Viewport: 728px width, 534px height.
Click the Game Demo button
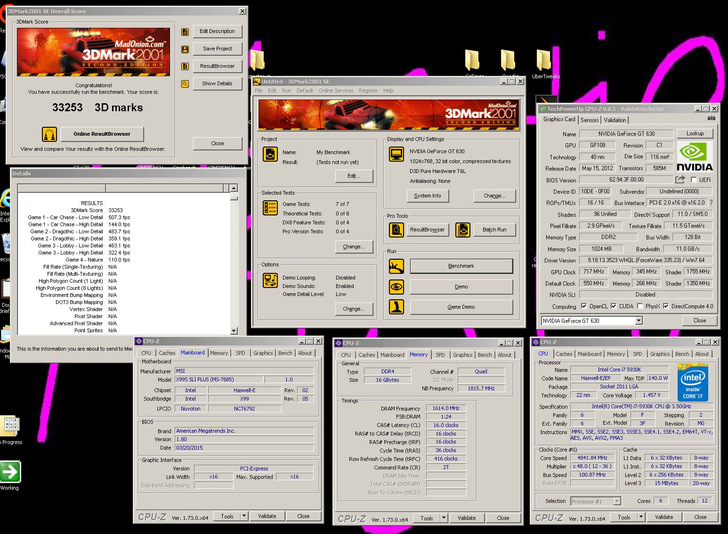coord(461,307)
